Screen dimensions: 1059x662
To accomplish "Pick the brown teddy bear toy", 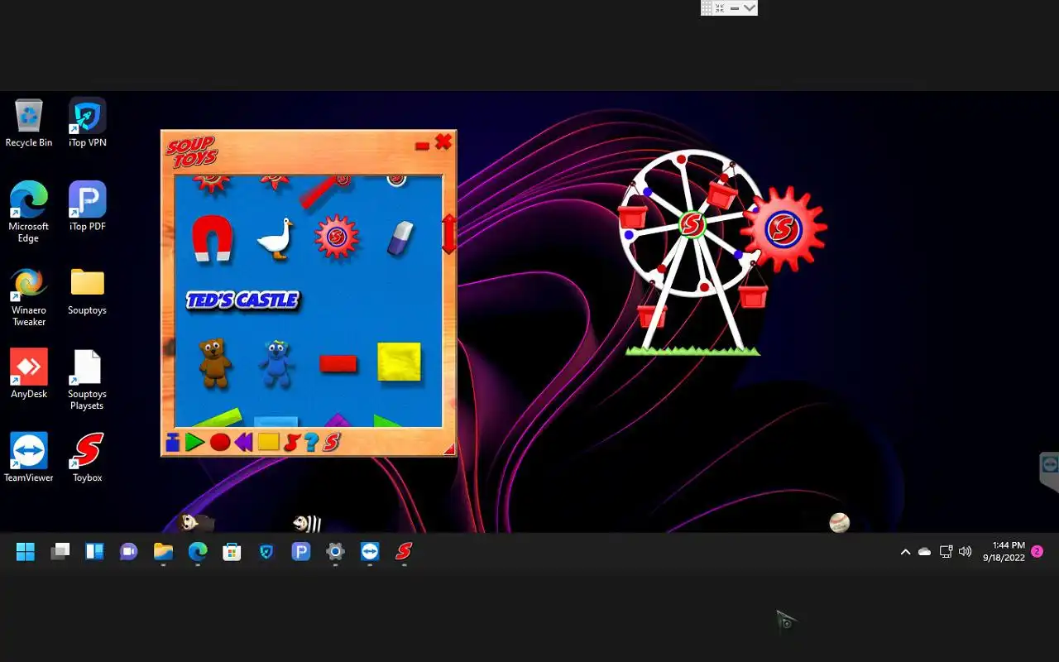I will pyautogui.click(x=214, y=362).
